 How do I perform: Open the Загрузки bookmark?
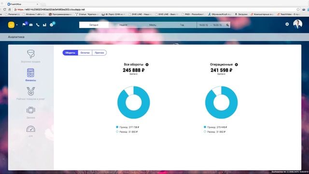pyautogui.click(x=241, y=14)
